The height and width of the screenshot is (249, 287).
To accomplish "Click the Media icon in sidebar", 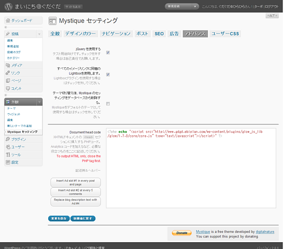I will (8, 66).
